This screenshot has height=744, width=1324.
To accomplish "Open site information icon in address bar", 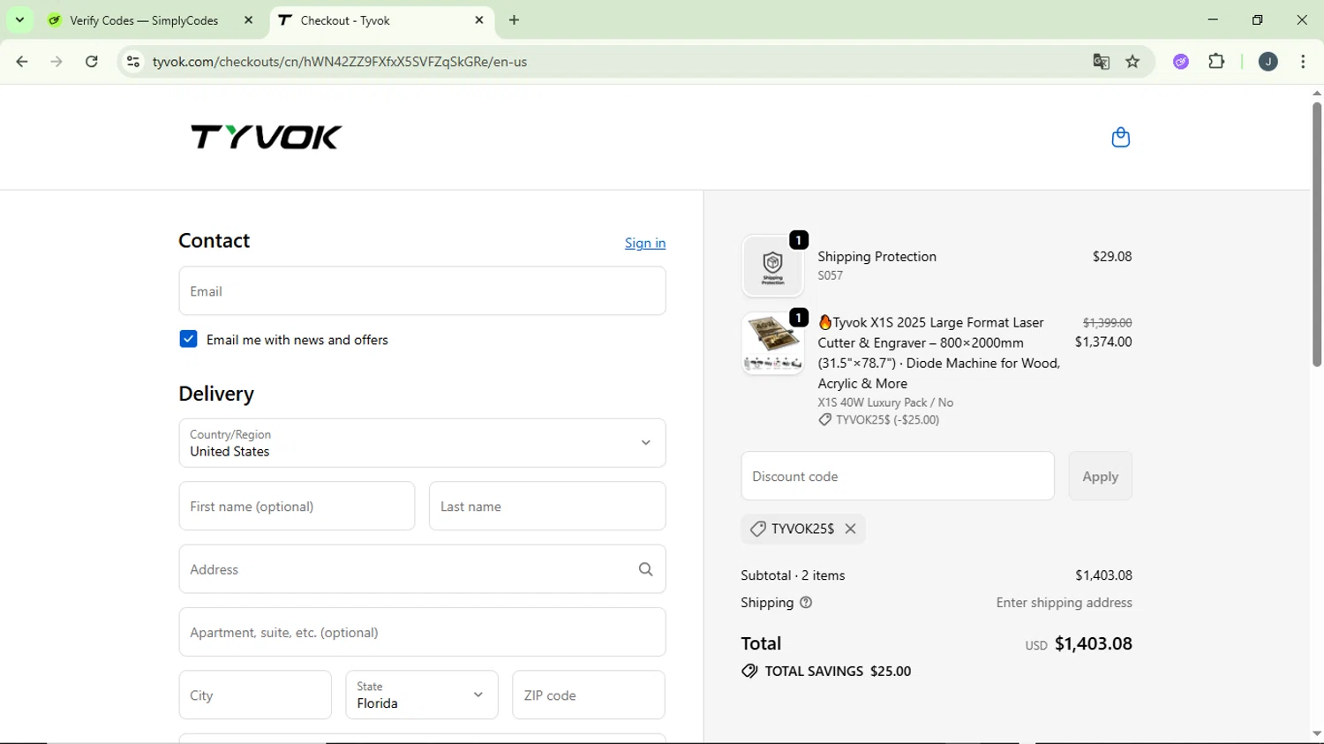I will (133, 62).
